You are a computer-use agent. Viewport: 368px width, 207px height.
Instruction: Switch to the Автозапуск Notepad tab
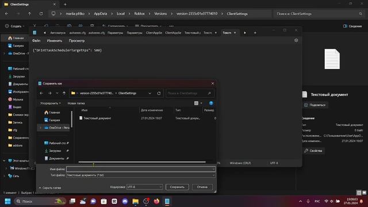coord(57,33)
